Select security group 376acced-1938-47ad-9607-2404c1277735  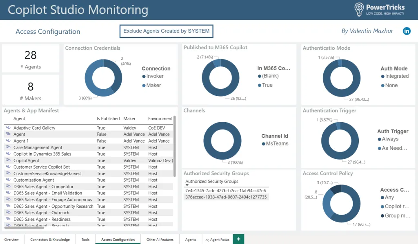(x=226, y=197)
